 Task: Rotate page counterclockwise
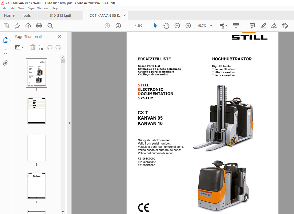coord(50,47)
